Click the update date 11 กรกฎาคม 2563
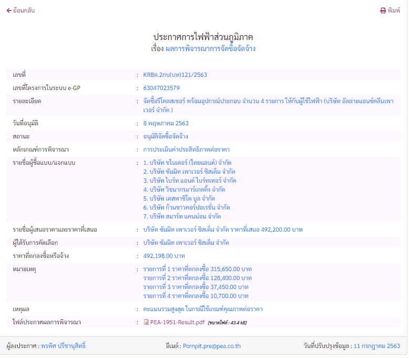409x358 pixels. click(x=377, y=346)
